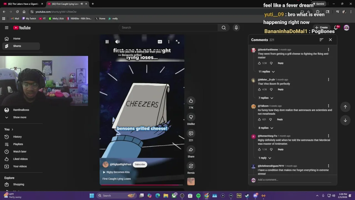Image resolution: width=355 pixels, height=200 pixels.
Task: Click the YouTube search magnifier button
Action: pyautogui.click(x=224, y=27)
